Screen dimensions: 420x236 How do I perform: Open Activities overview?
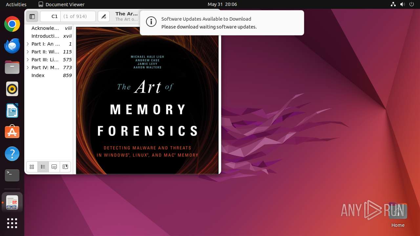point(16,4)
